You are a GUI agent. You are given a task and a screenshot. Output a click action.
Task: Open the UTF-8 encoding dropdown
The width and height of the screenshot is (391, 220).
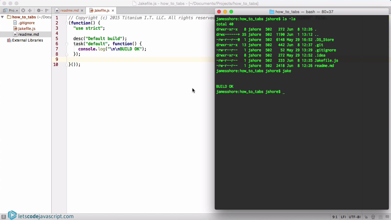coord(355,217)
